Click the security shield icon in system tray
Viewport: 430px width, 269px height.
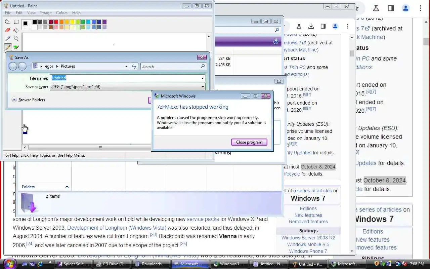point(377,264)
